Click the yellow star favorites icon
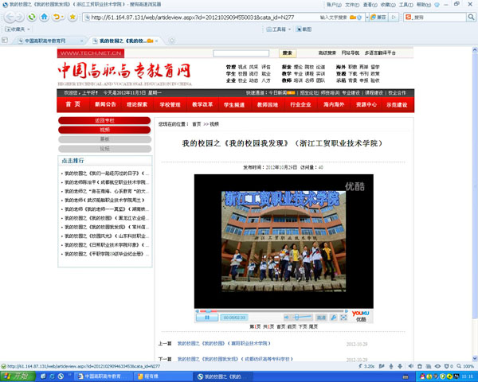 [x=72, y=17]
